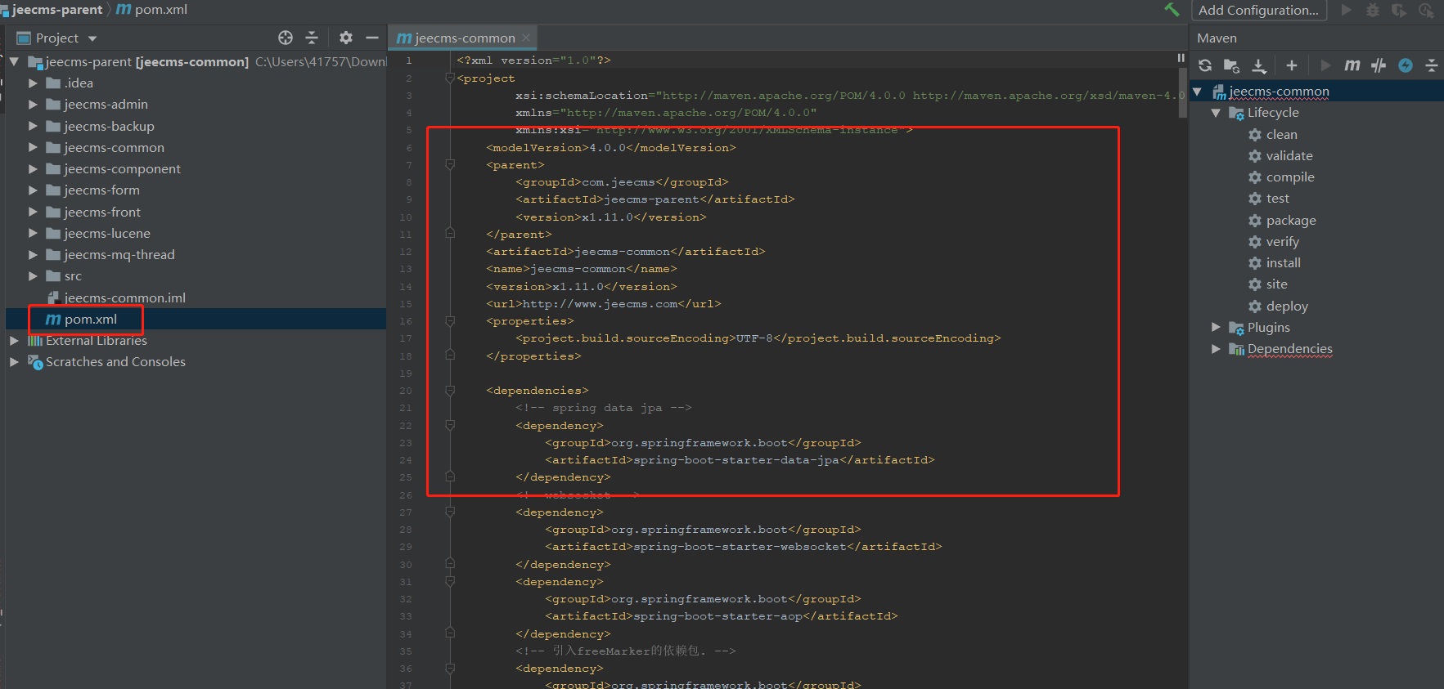
Task: Expand the jeecms-admin folder
Action: point(33,105)
